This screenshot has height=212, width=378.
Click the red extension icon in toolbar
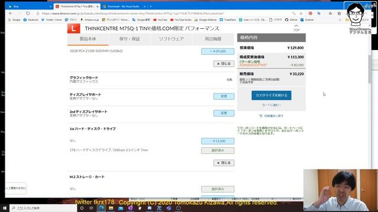(x=311, y=14)
